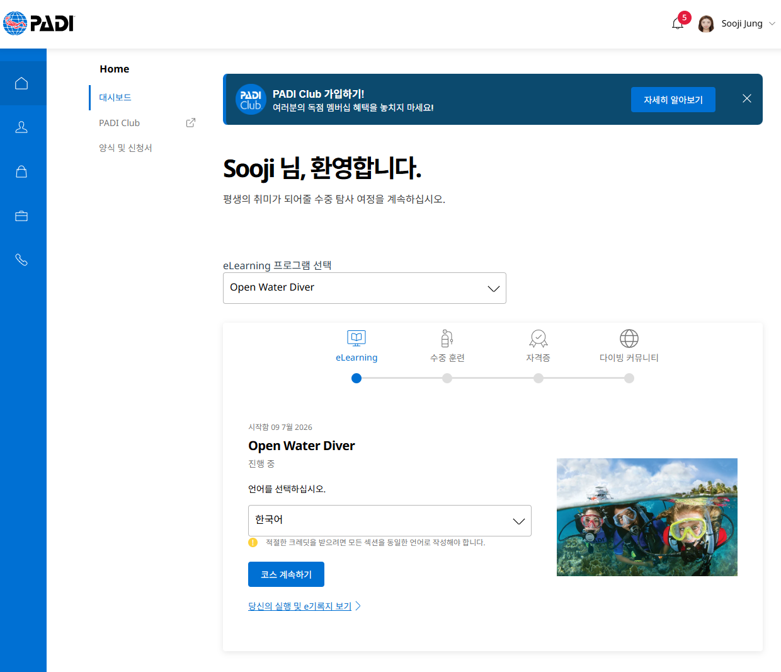The width and height of the screenshot is (781, 672).
Task: Select the 다이빙 커뮤니티 tab label
Action: [x=629, y=358]
